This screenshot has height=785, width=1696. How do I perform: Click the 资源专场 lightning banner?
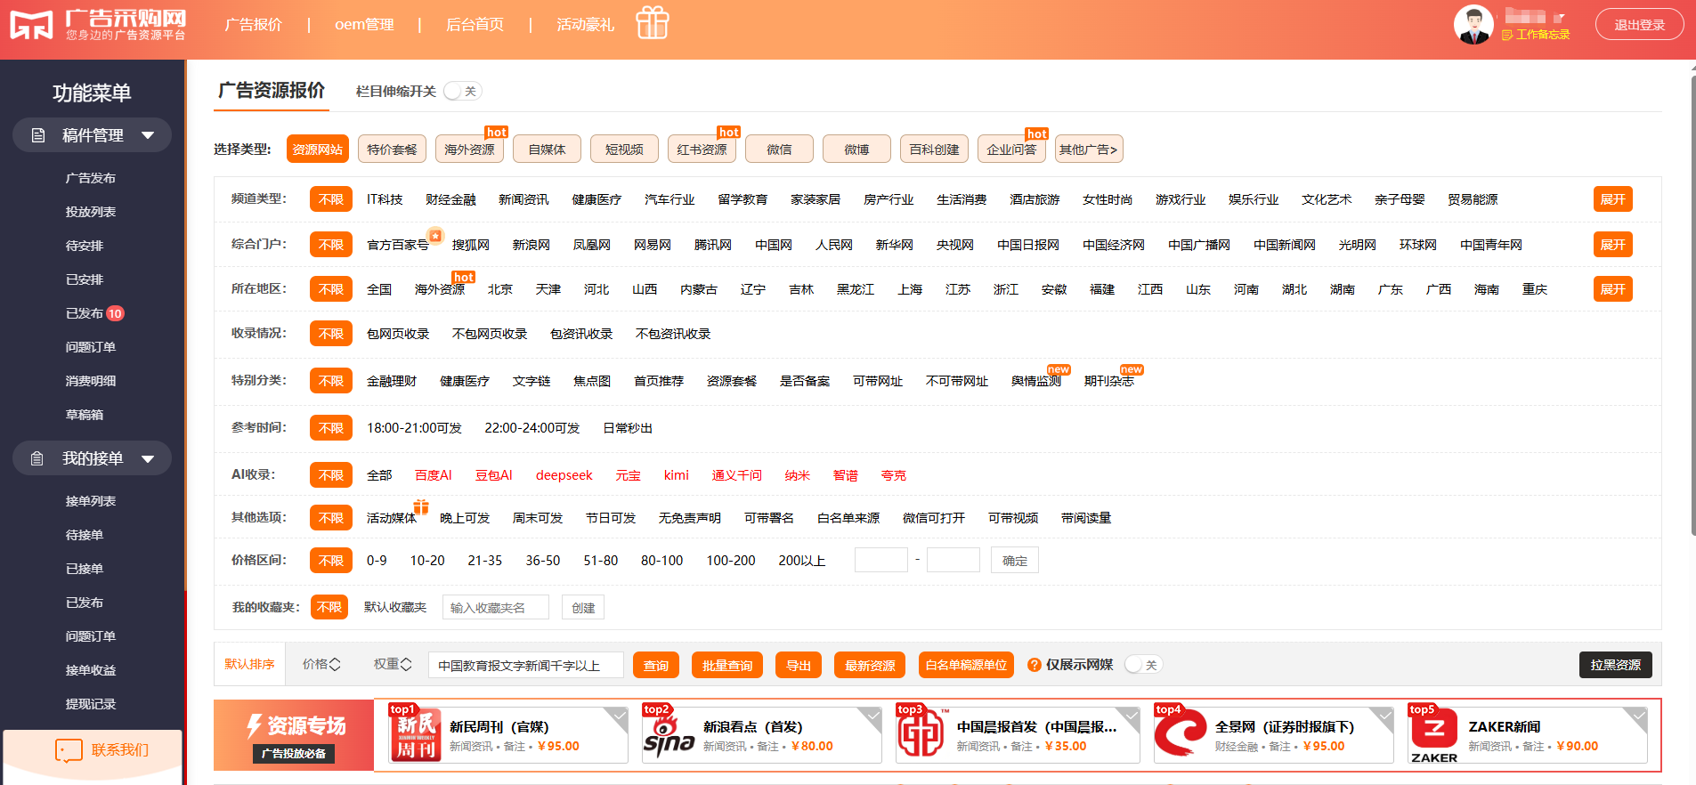(294, 735)
